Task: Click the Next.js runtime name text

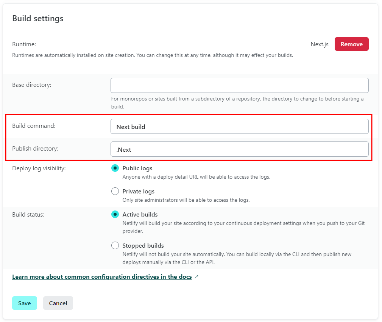Action: (320, 44)
